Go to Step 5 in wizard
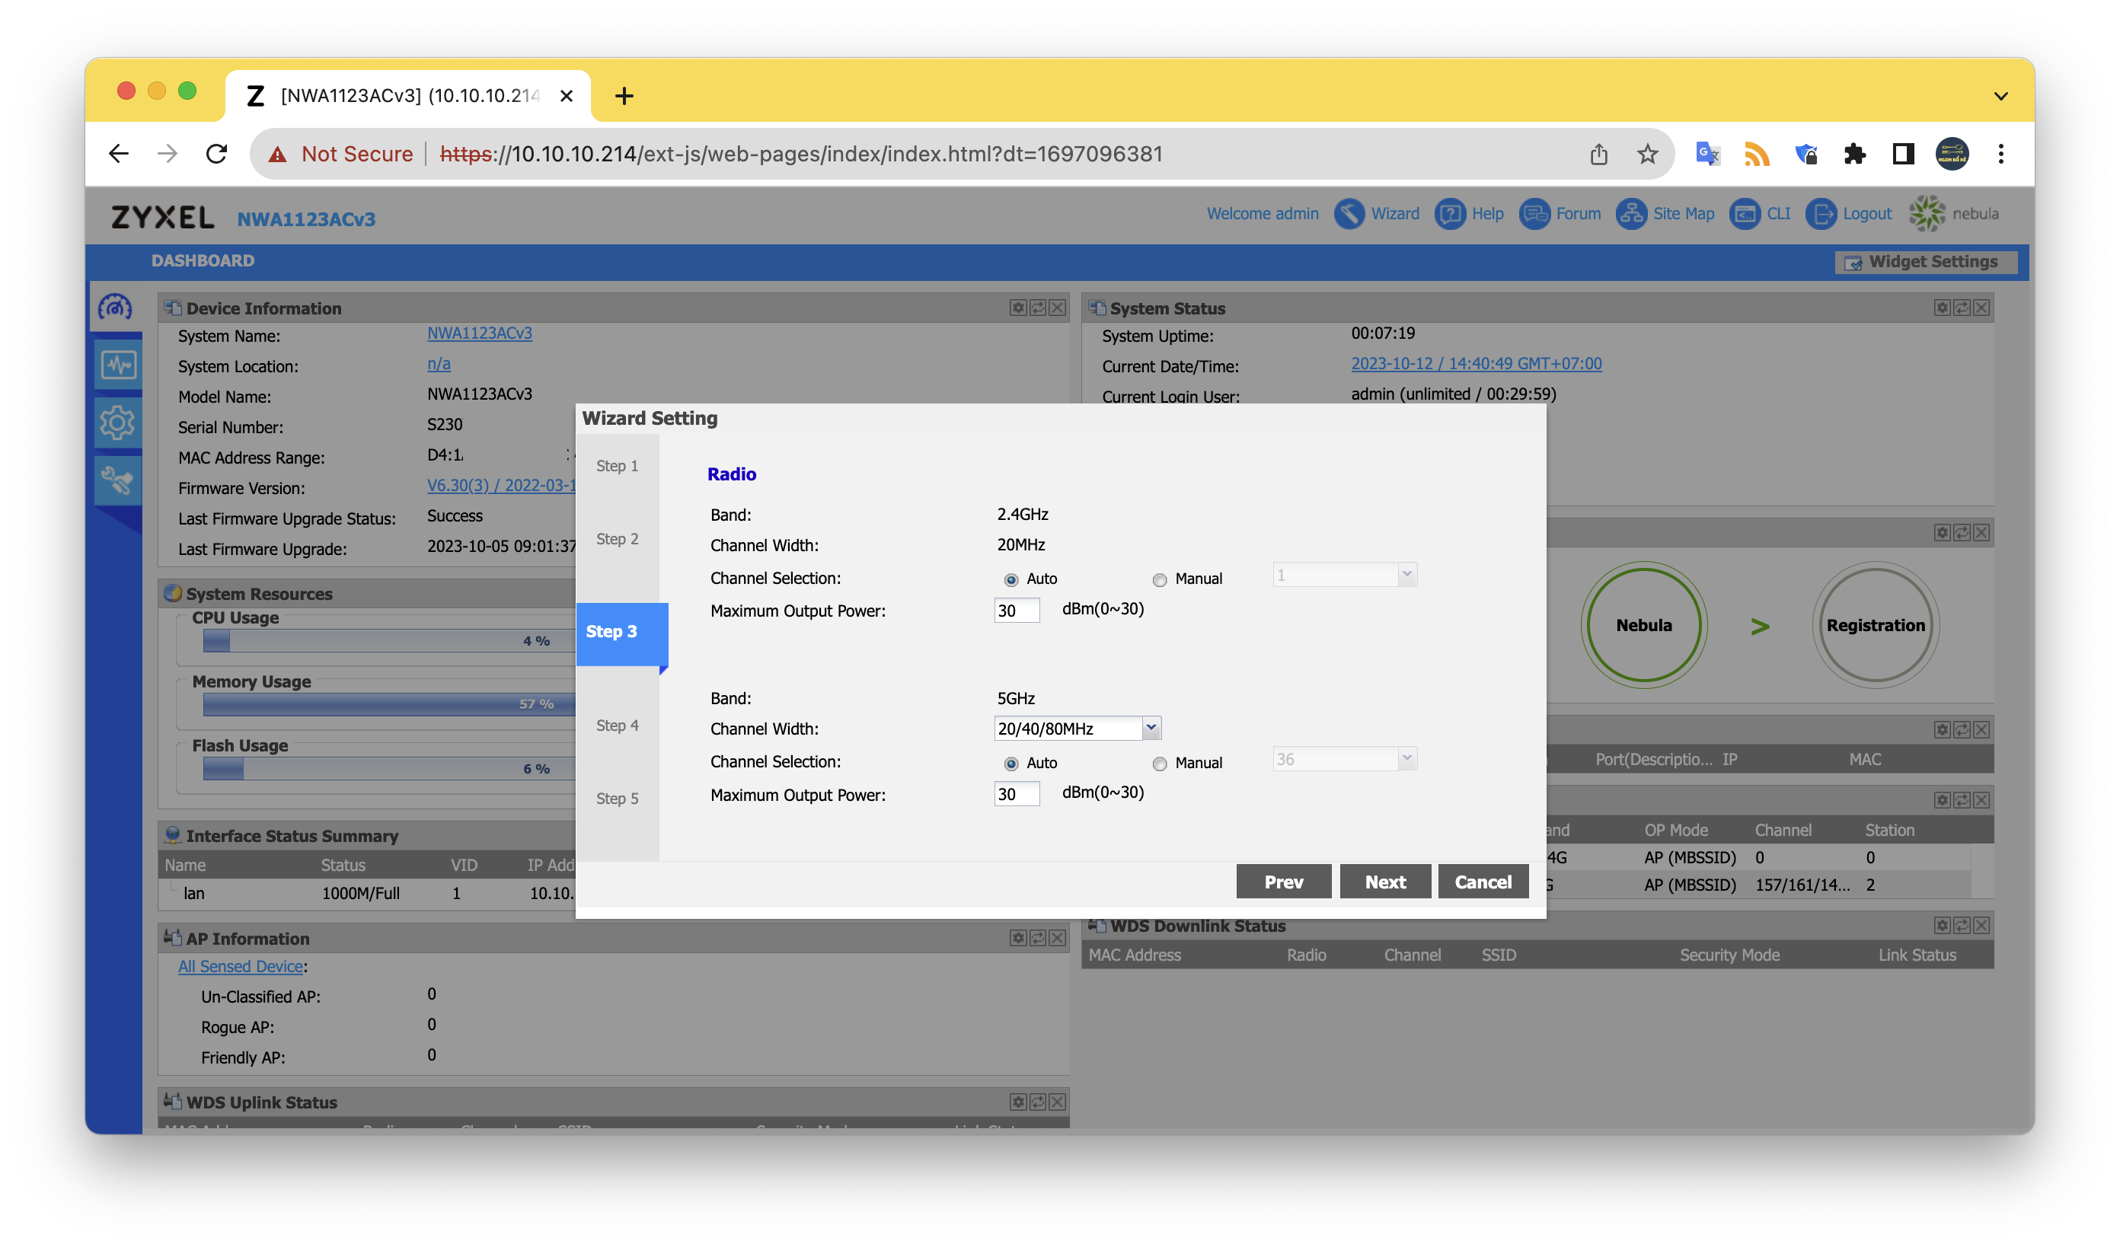2120x1247 pixels. tap(618, 799)
